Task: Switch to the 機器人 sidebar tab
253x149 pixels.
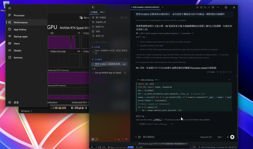Action: point(102,12)
